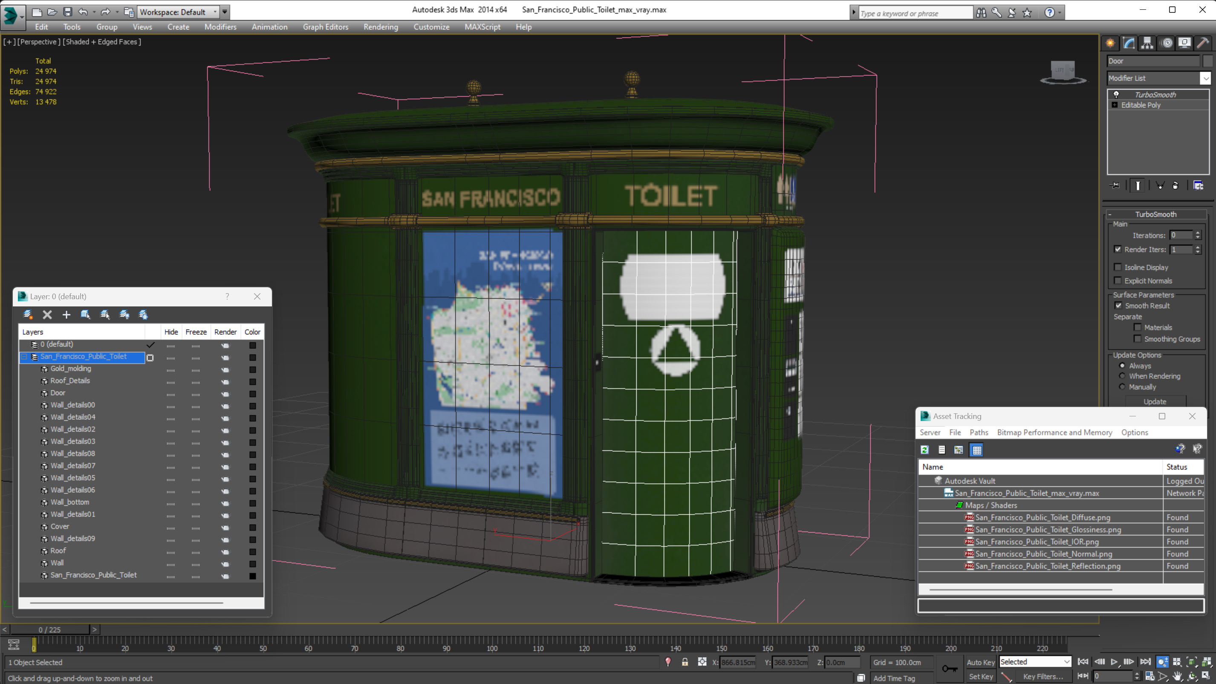Viewport: 1216px width, 684px height.
Task: Select When Rendering update option
Action: 1123,376
